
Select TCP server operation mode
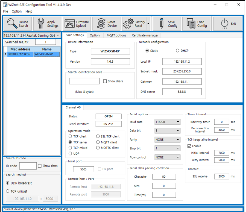[78, 142]
